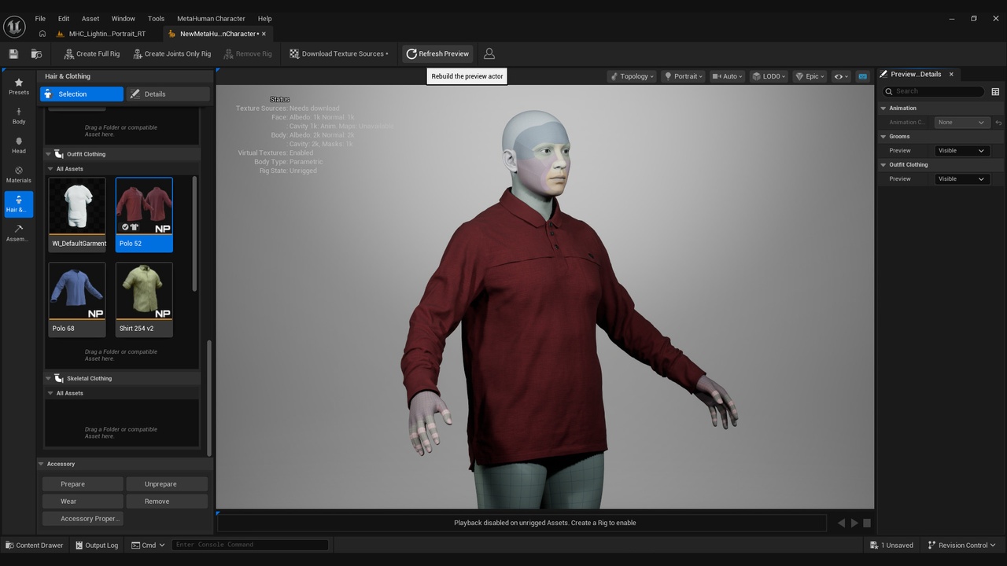Click the Wear accessory button
Viewport: 1007px width, 566px height.
tap(83, 502)
